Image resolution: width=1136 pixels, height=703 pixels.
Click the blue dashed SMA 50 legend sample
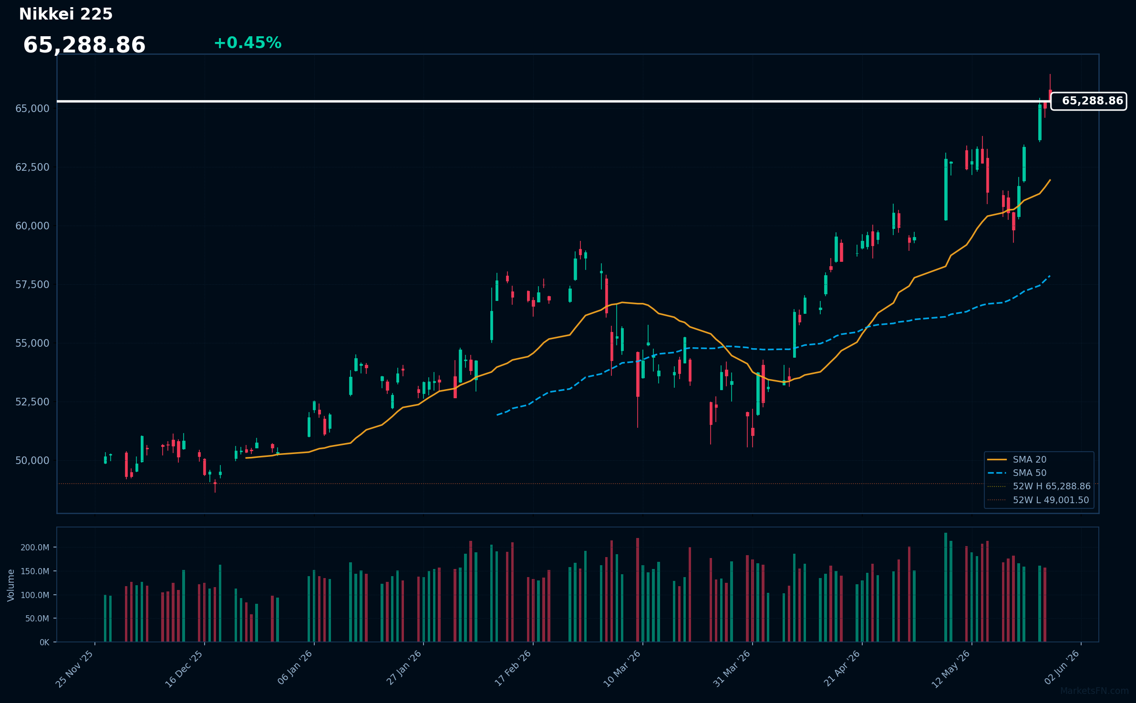pos(997,473)
